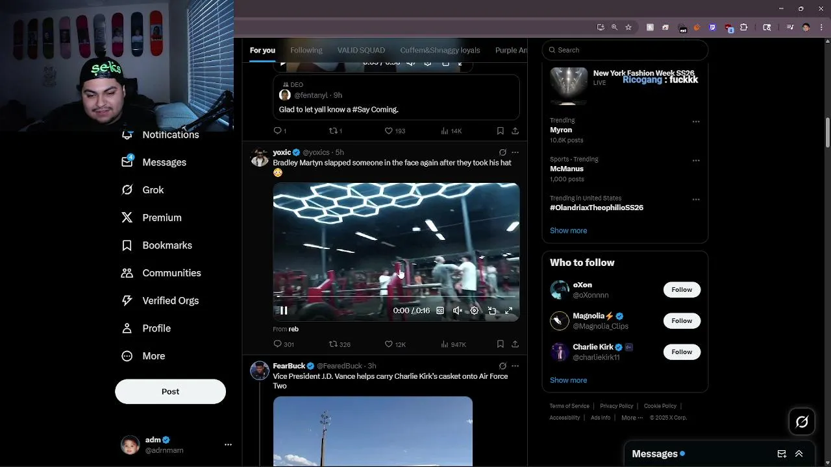Switch to the VALID SQUAD tab
Image resolution: width=831 pixels, height=467 pixels.
pyautogui.click(x=361, y=50)
